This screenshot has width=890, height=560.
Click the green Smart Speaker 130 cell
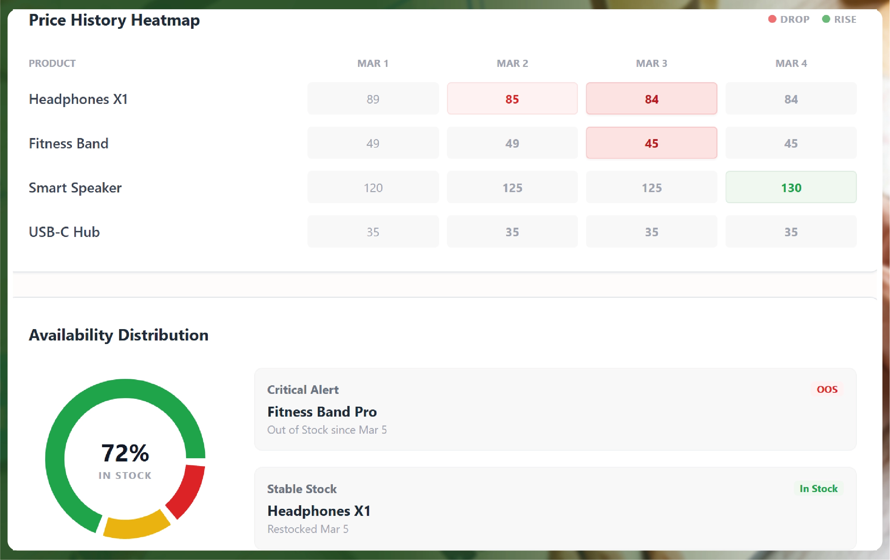point(791,187)
